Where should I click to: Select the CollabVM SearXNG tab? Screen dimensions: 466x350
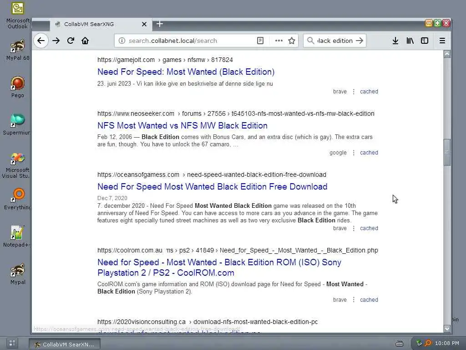[x=101, y=25]
